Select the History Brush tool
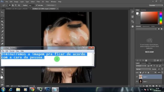 tap(2, 41)
